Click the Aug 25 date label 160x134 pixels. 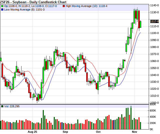coord(32,131)
